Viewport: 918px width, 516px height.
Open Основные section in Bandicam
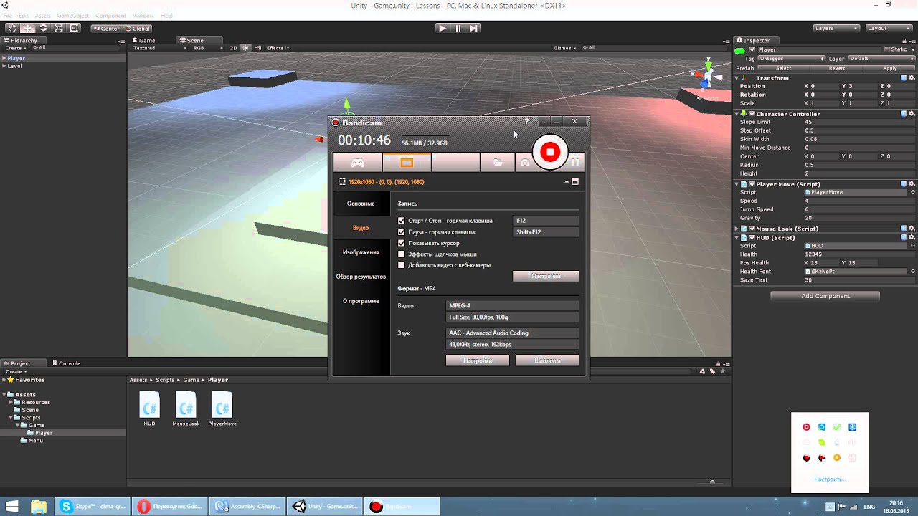(361, 204)
